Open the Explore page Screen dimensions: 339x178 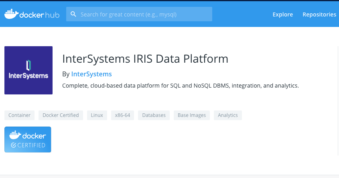point(282,14)
